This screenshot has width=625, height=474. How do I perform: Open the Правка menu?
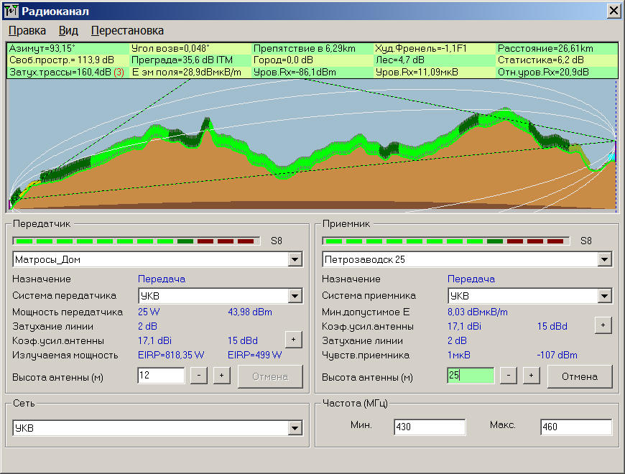27,31
